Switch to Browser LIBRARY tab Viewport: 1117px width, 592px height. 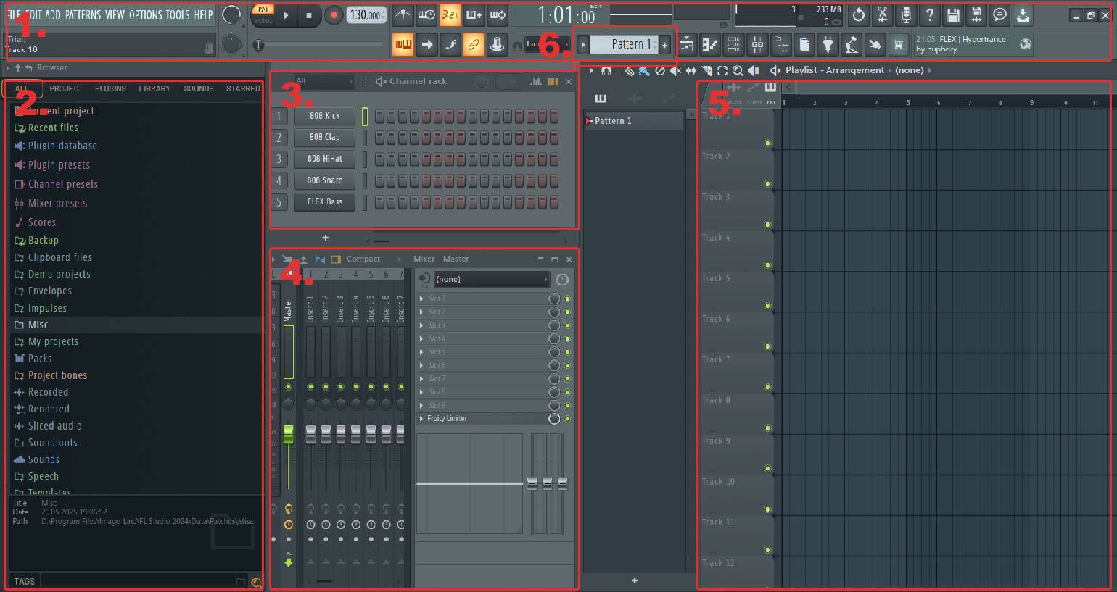point(154,88)
